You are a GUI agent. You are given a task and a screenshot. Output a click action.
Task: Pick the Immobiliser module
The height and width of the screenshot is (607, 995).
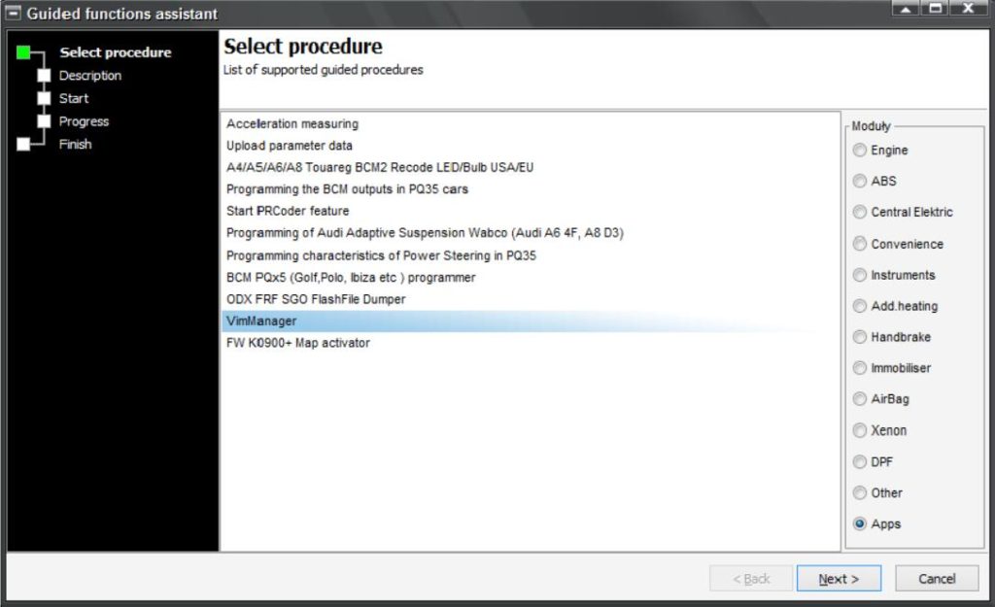pyautogui.click(x=860, y=368)
